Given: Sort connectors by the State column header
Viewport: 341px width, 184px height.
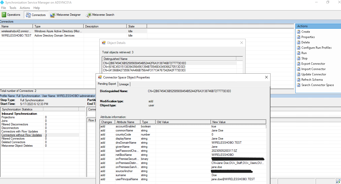Looking at the screenshot, I should click(136, 26).
